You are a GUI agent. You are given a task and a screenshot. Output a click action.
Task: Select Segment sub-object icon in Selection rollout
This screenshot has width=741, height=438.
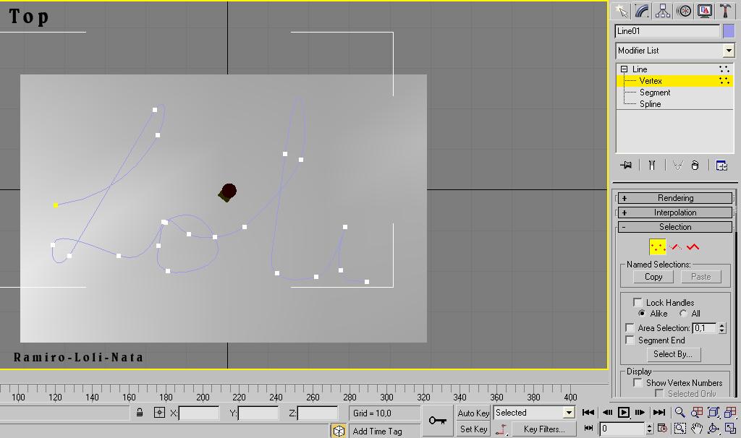point(676,247)
